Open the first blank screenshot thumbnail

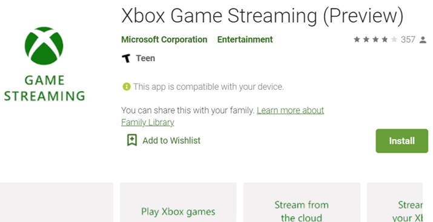pos(56,203)
